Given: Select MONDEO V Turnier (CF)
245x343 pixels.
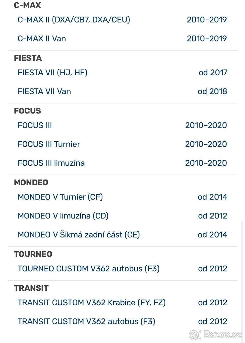Looking at the screenshot, I should (x=60, y=197).
